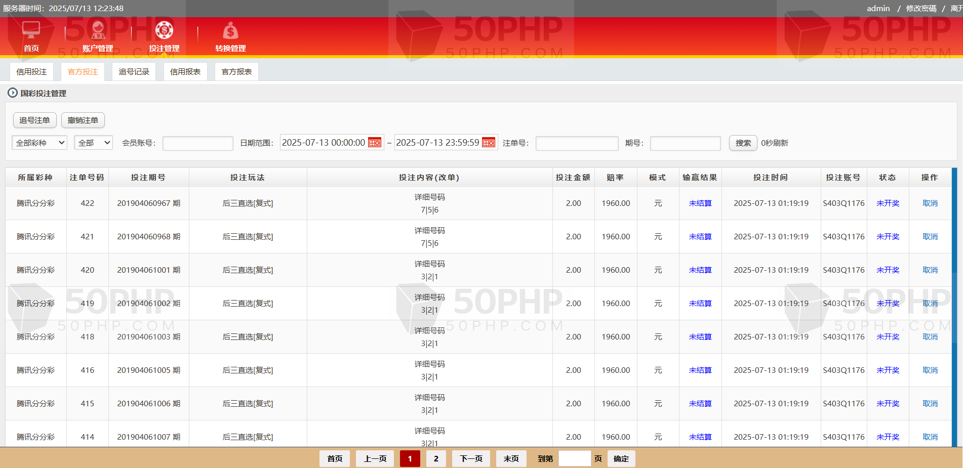The width and height of the screenshot is (963, 468).
Task: Open 账户管理 account management icon
Action: 98,30
